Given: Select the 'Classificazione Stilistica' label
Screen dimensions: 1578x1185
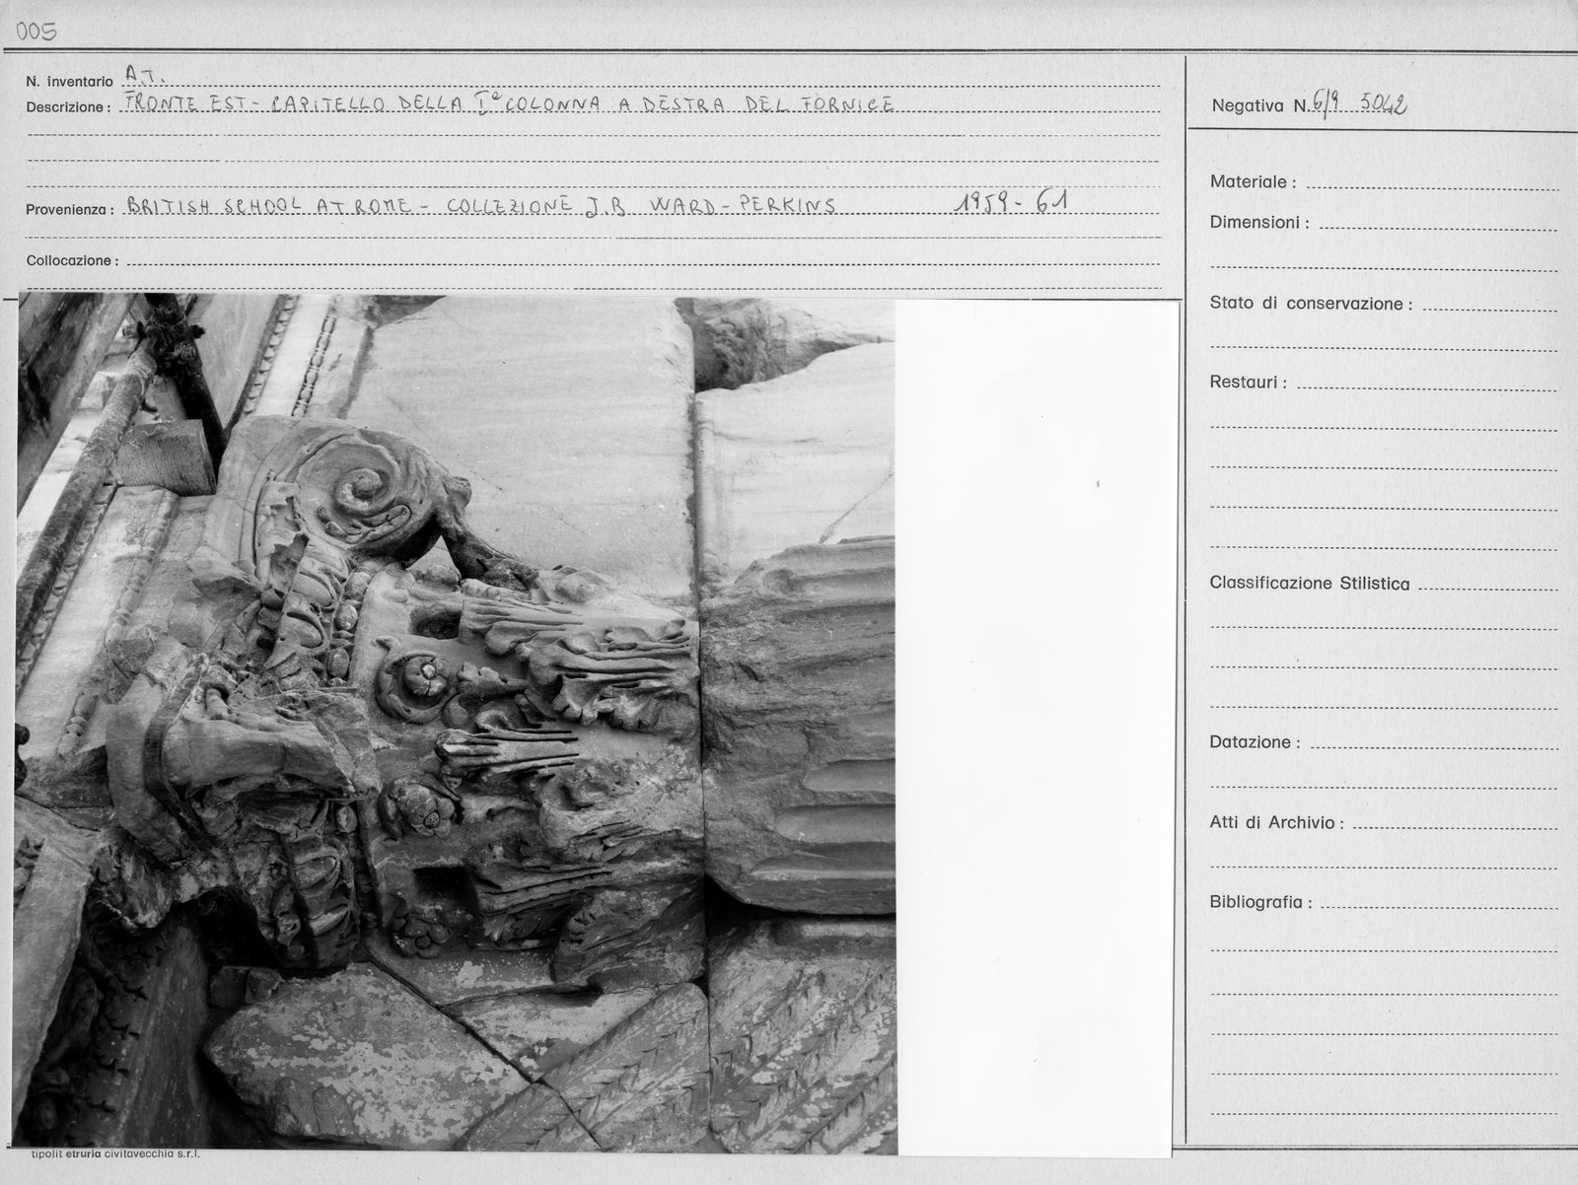Looking at the screenshot, I should (x=1310, y=584).
